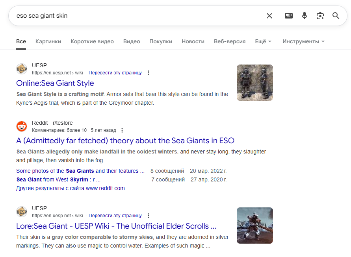Click 'Комментариев: более 10' text
This screenshot has height=257, width=351.
coord(59,130)
